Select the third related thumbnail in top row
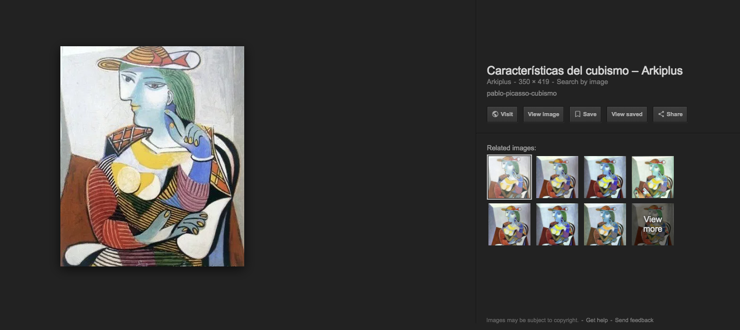740x330 pixels. tap(605, 177)
